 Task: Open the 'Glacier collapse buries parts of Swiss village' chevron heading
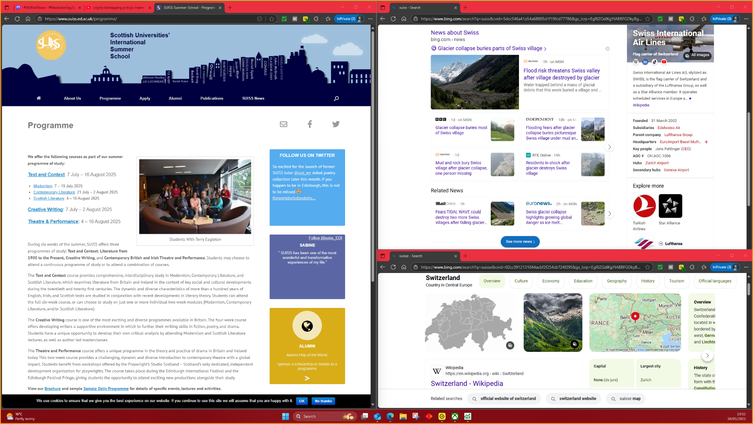click(489, 48)
